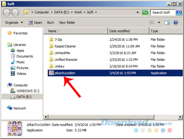Expand the Soft breadcrumb arrow
Image resolution: width=184 pixels, height=139 pixels.
pyautogui.click(x=96, y=12)
